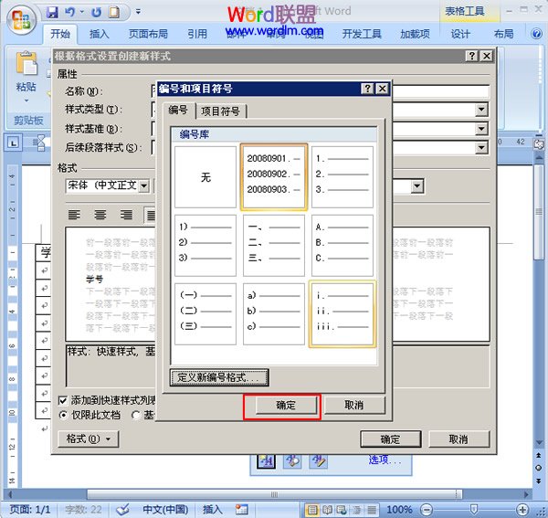This screenshot has width=548, height=518.
Task: Select the i. ii. iii. numbering thumbnail
Action: coord(342,314)
